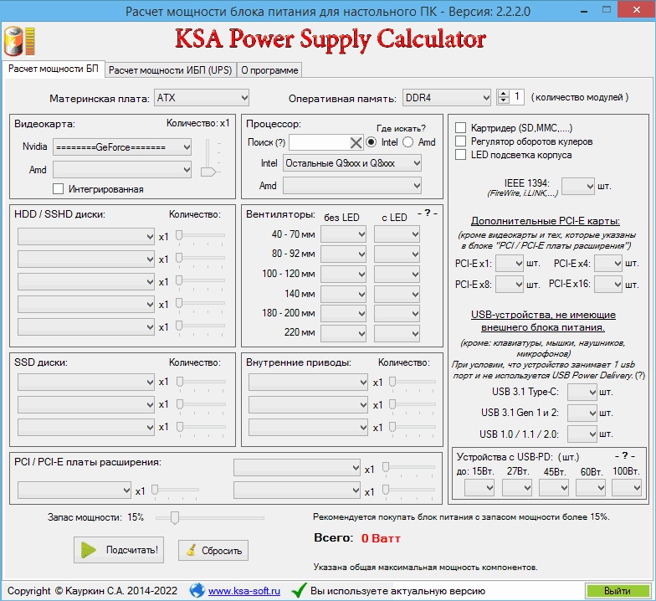Open the IEEE 1394 quantity dropdown
This screenshot has width=656, height=601.
point(577,186)
